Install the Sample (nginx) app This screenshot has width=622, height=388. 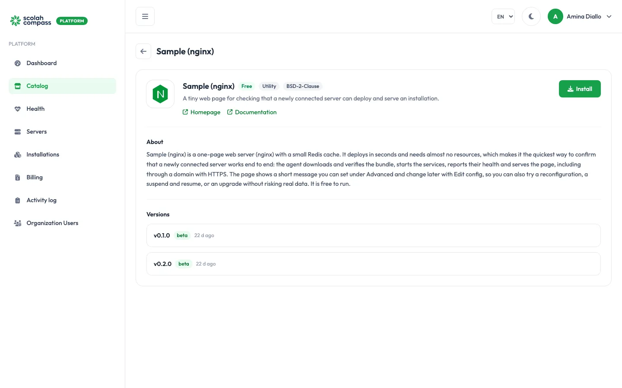point(580,89)
